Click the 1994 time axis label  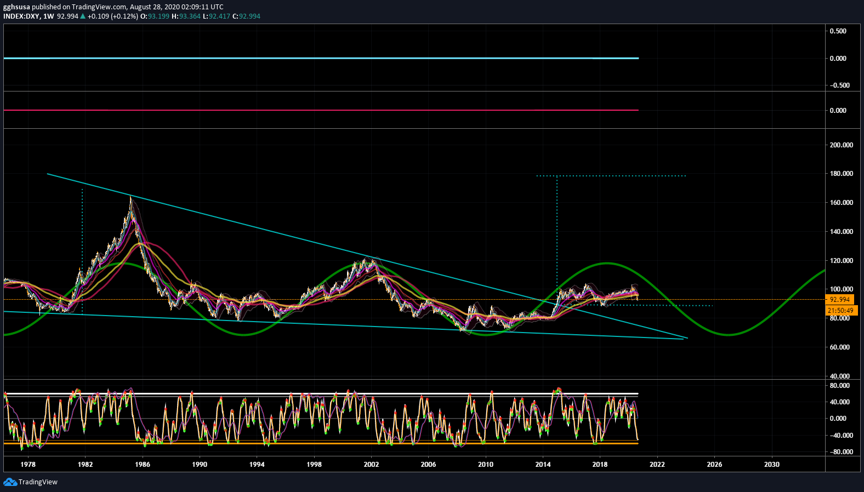pos(257,465)
